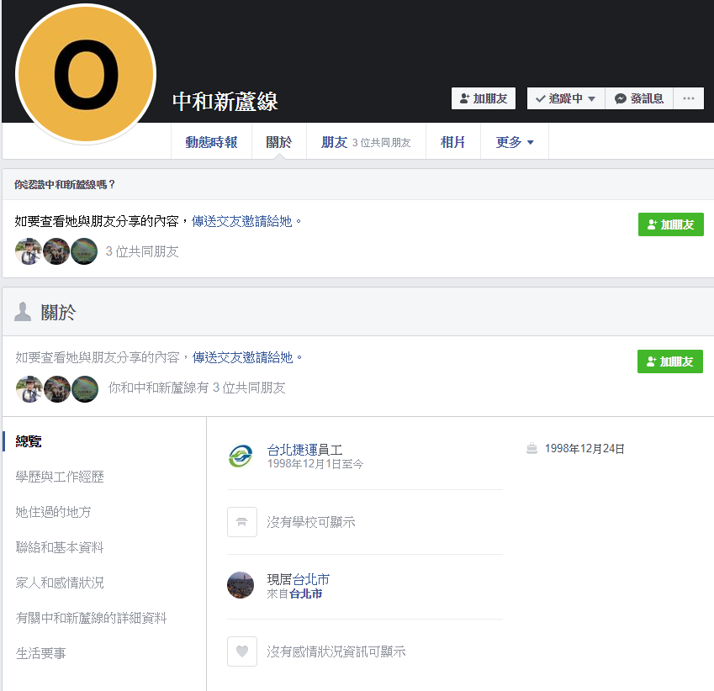Click green 加朋友 button in 你認識 box
714x691 pixels.
[671, 224]
